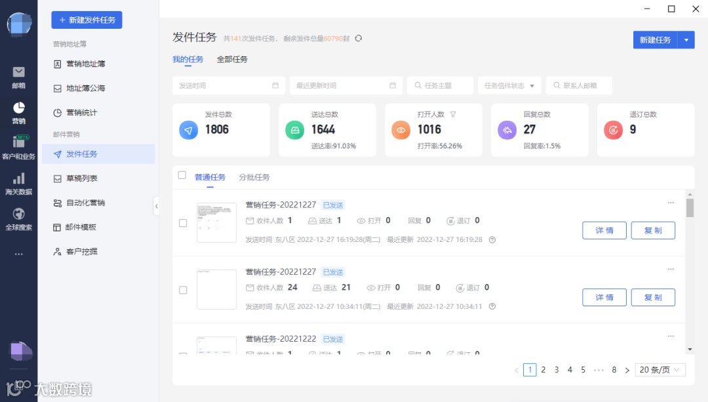Viewport: 708px width, 402px height.
Task: Click the 发送时间 date field
Action: pyautogui.click(x=229, y=85)
